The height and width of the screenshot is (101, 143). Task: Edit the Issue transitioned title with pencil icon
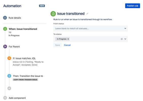(87, 14)
